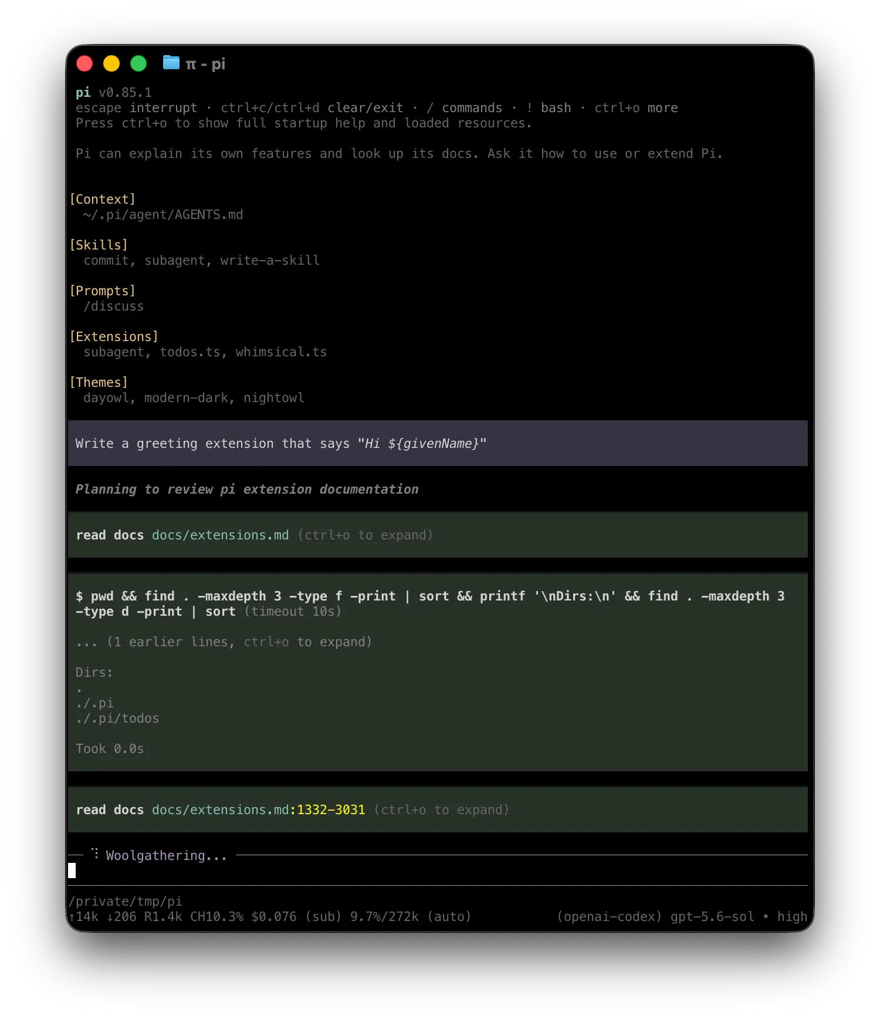Click the "high" thinking level indicator
The height and width of the screenshot is (1019, 880).
tap(792, 917)
